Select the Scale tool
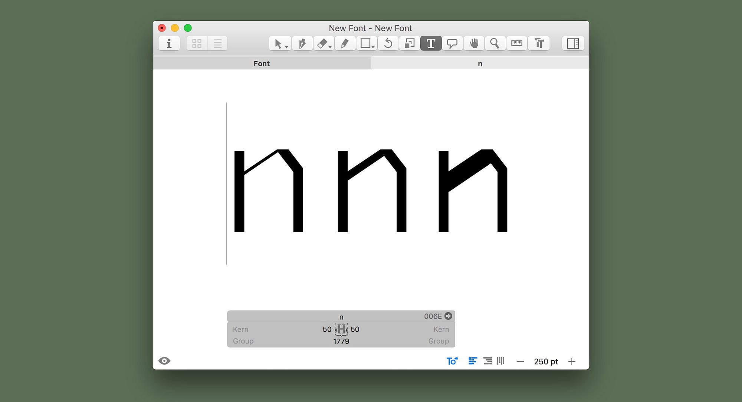The width and height of the screenshot is (742, 402). [409, 43]
